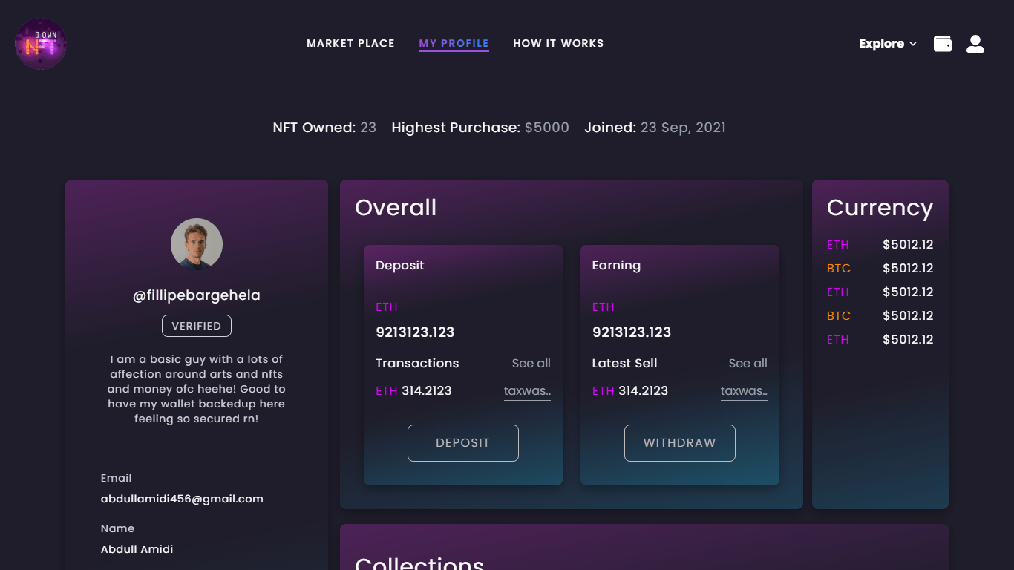The width and height of the screenshot is (1014, 570).
Task: Click the taxwas link in the Deposit card
Action: 527,390
